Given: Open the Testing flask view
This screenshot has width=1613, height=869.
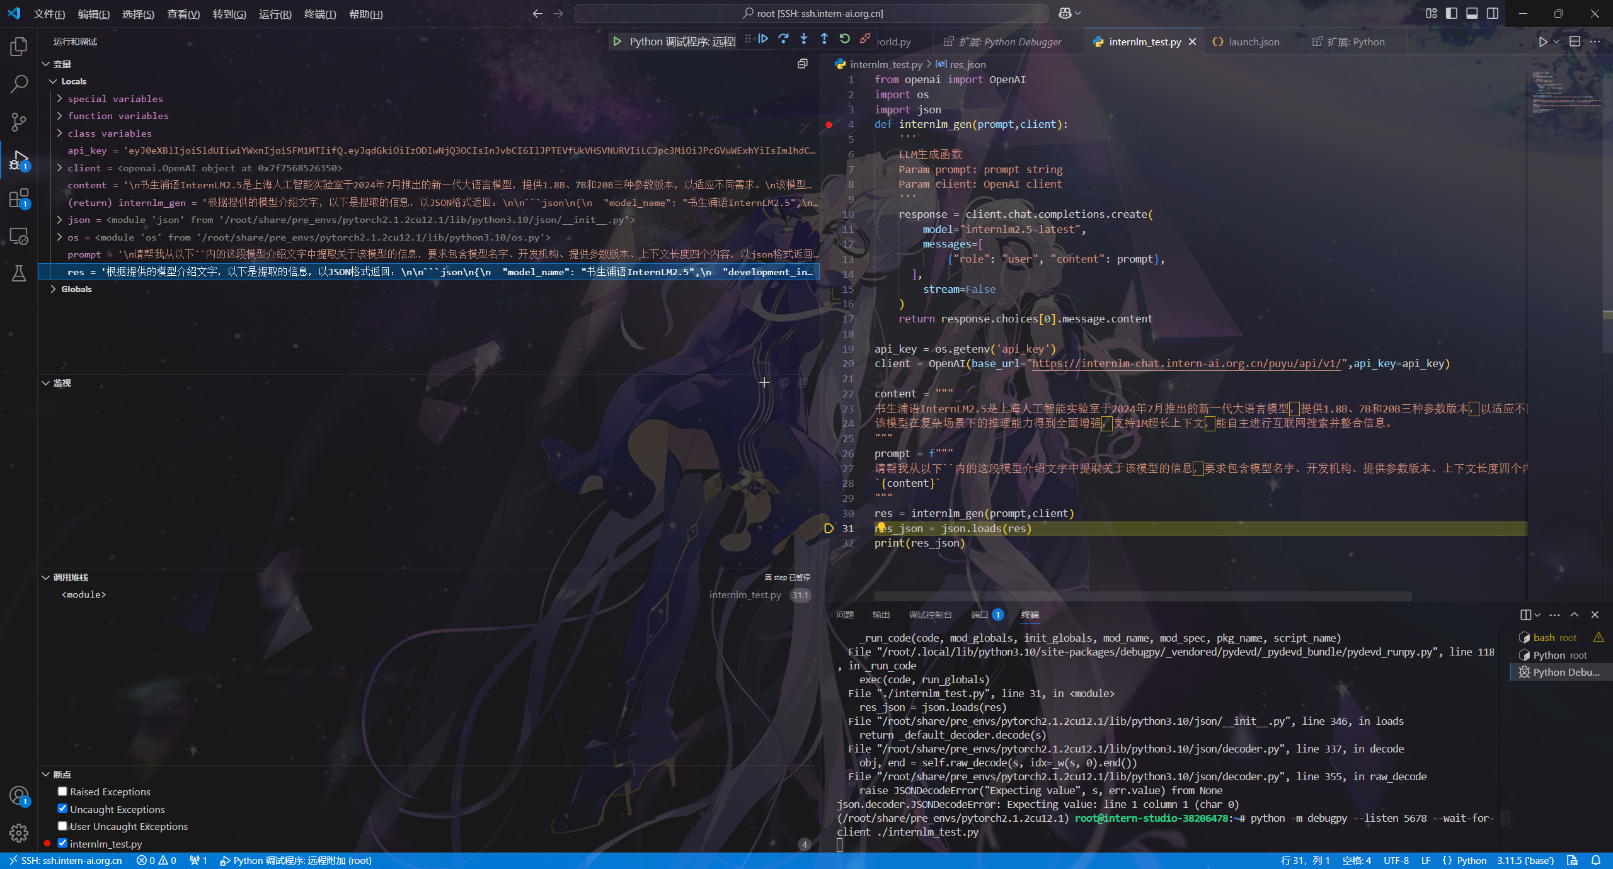Looking at the screenshot, I should tap(19, 273).
